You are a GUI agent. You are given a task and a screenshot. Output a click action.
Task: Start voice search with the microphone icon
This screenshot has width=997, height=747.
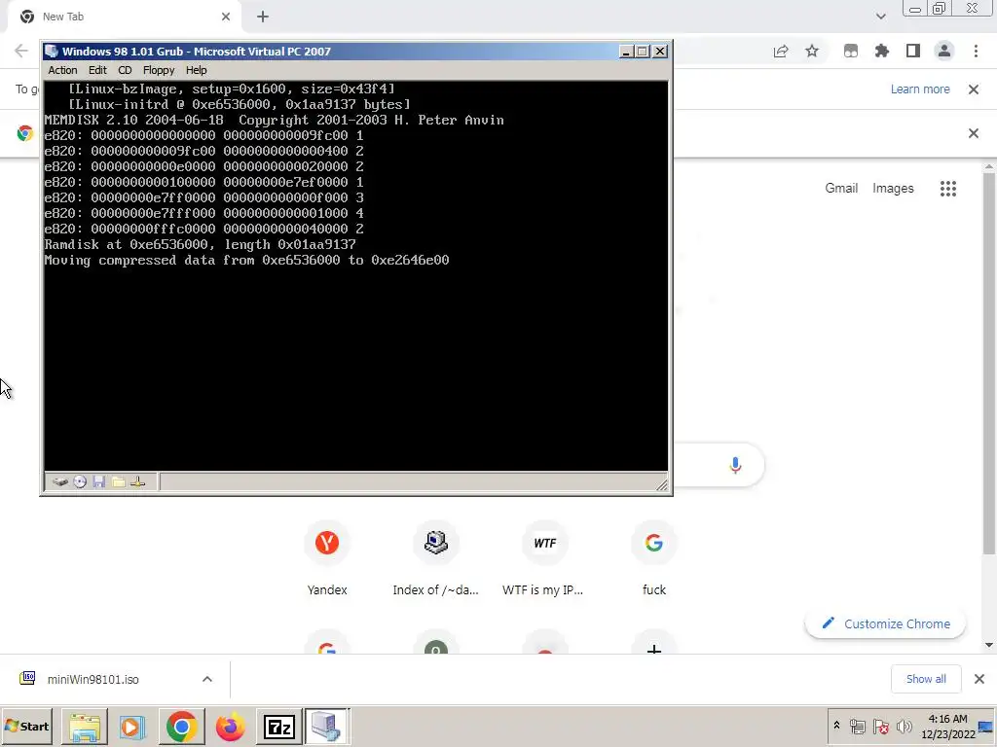click(735, 466)
